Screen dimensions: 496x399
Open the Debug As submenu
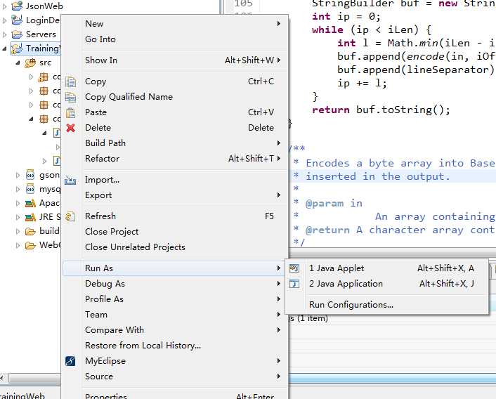(x=176, y=284)
